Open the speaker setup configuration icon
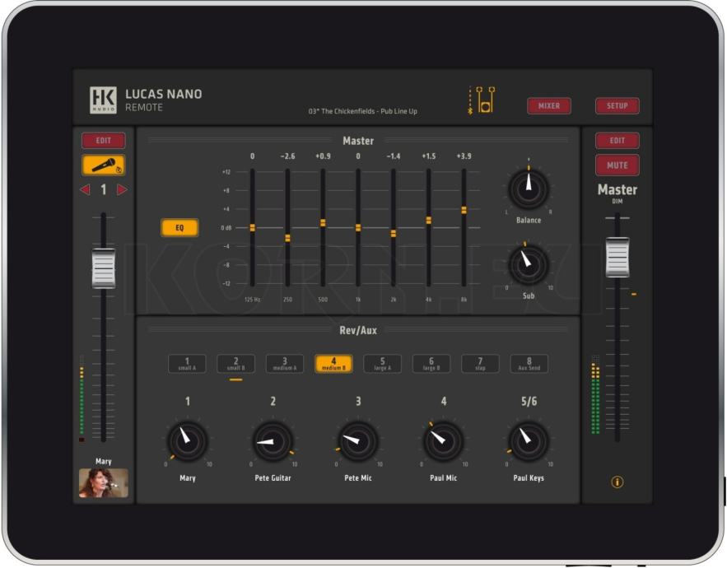Image resolution: width=727 pixels, height=568 pixels. pyautogui.click(x=482, y=100)
